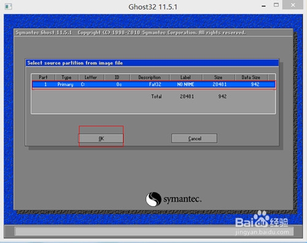
Task: Click the ID column header
Action: click(x=117, y=78)
